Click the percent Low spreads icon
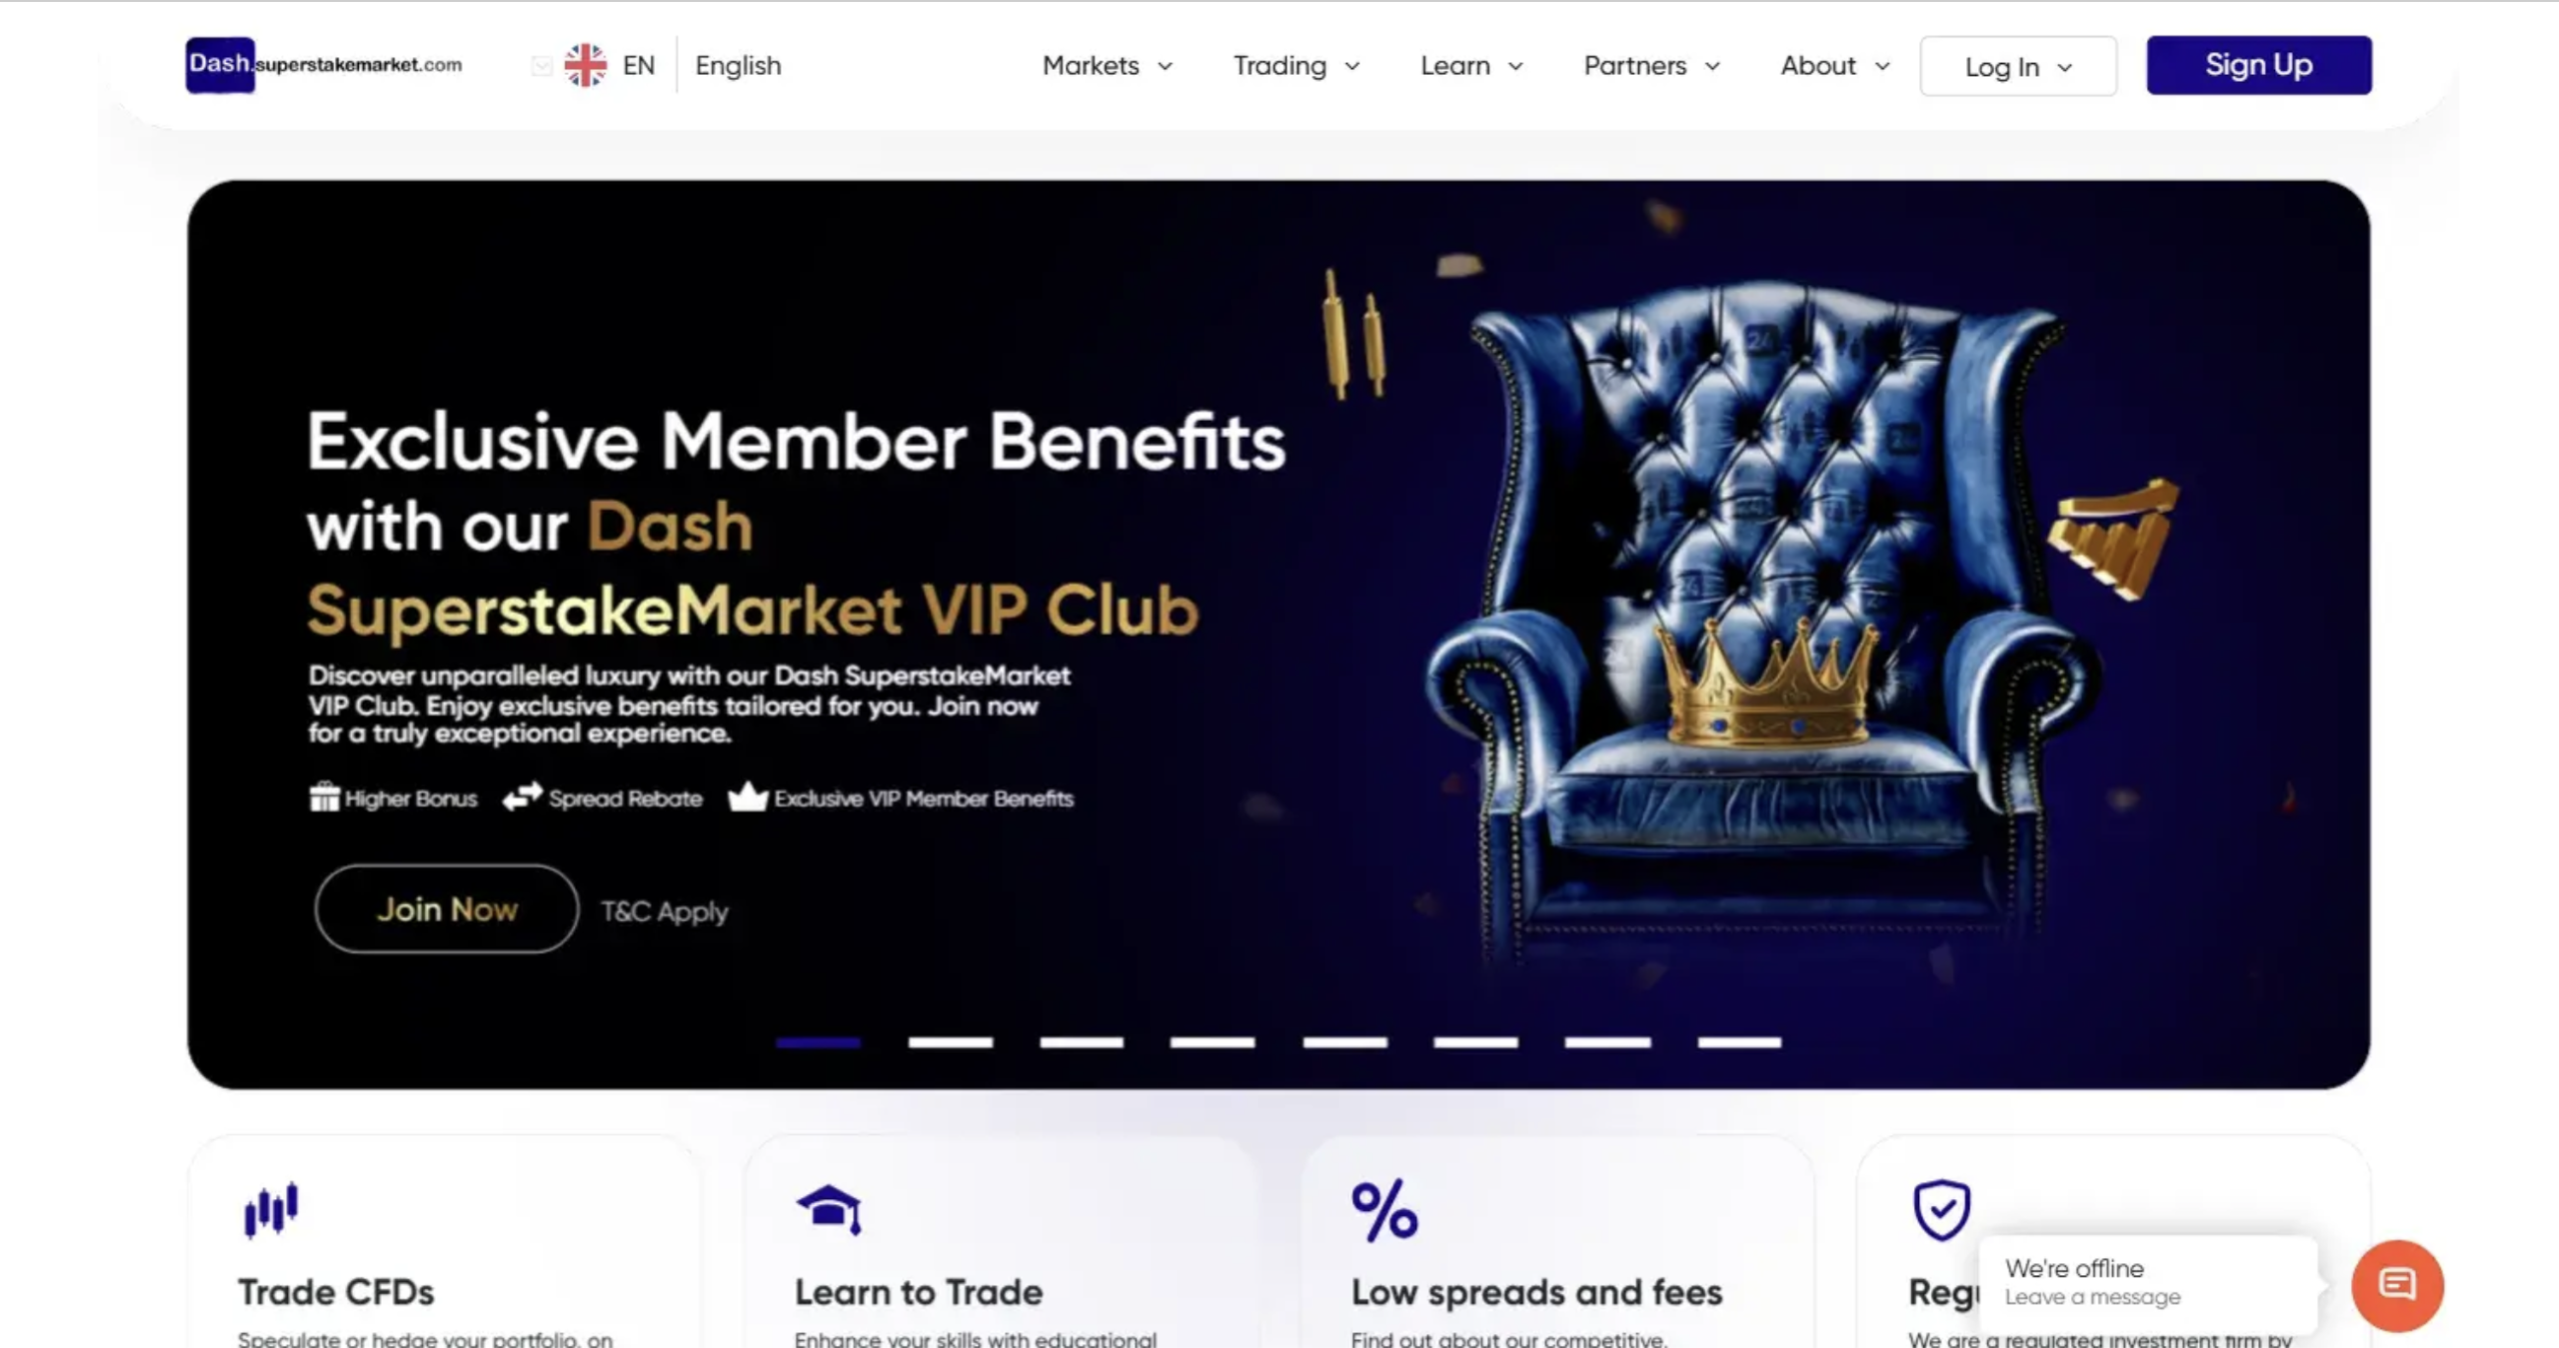Image resolution: width=2559 pixels, height=1348 pixels. (1384, 1210)
